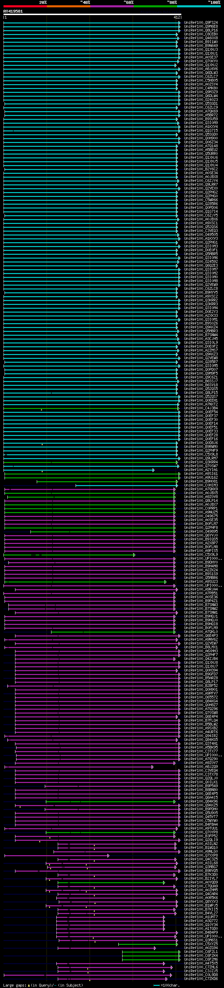This screenshot has height=988, width=224.
Task: Open hit UniRef100_Q9M3Z9
Action: (x=201, y=92)
